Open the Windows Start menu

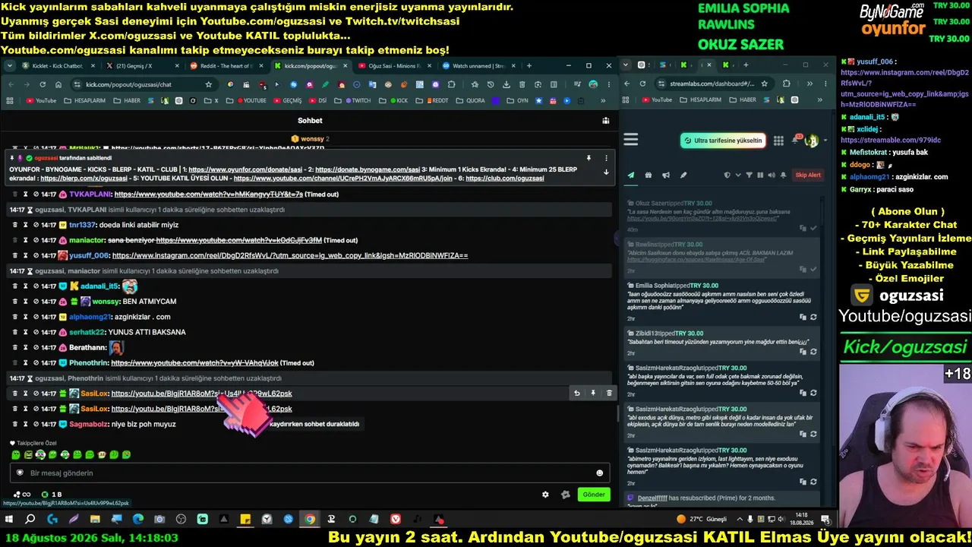(9, 520)
